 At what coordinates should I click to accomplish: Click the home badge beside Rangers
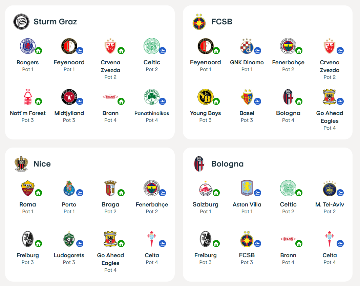click(38, 50)
